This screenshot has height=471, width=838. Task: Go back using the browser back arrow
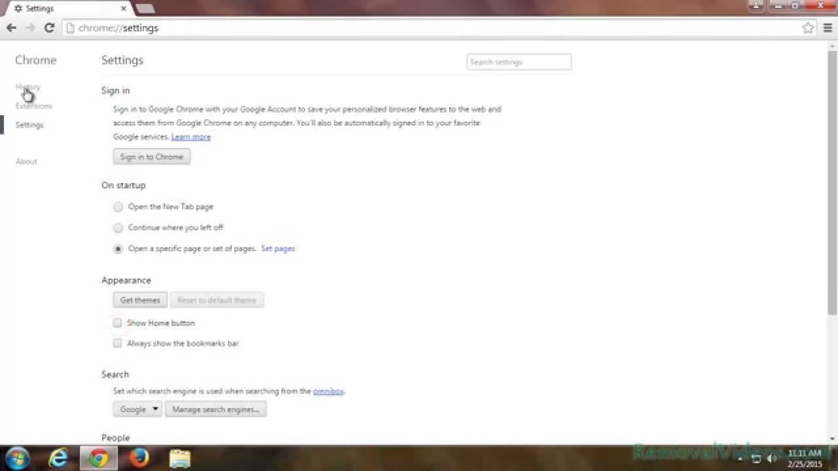click(11, 27)
